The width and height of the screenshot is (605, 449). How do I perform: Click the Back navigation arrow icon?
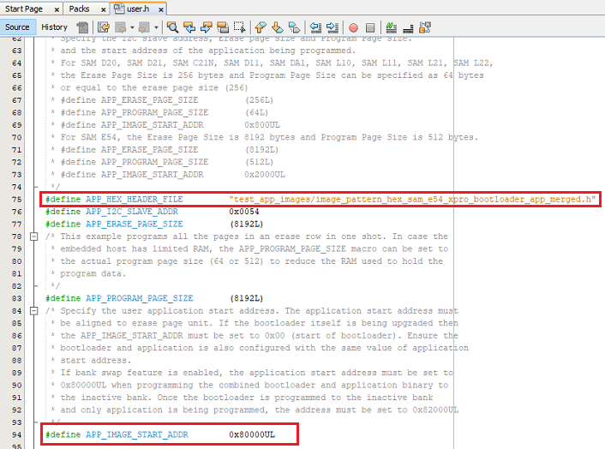(x=121, y=27)
